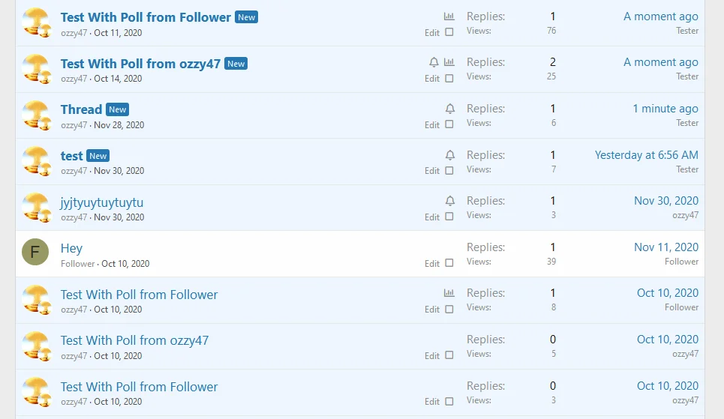This screenshot has width=724, height=419.
Task: Open thread titled 'jyjtyuytuytuytu'
Action: (102, 202)
